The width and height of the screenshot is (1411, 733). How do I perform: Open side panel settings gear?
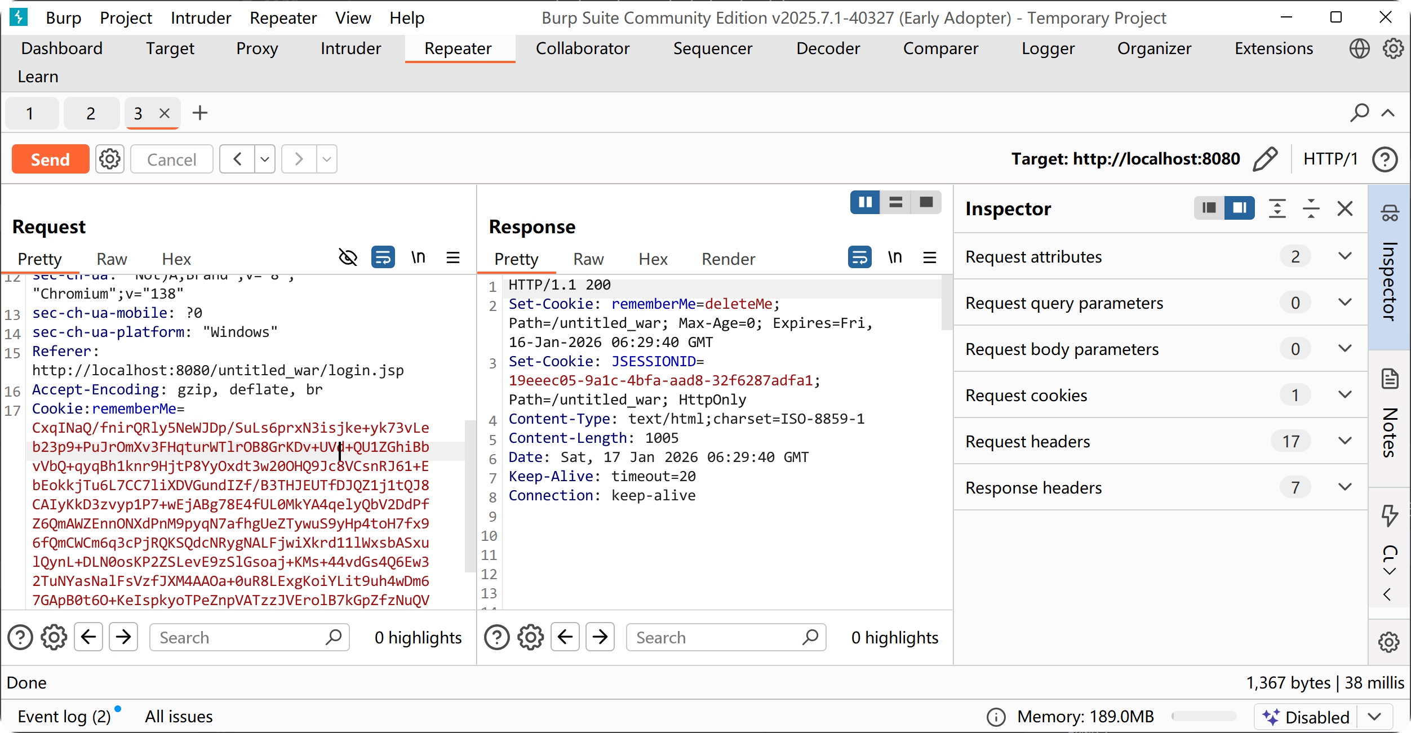click(x=1389, y=642)
